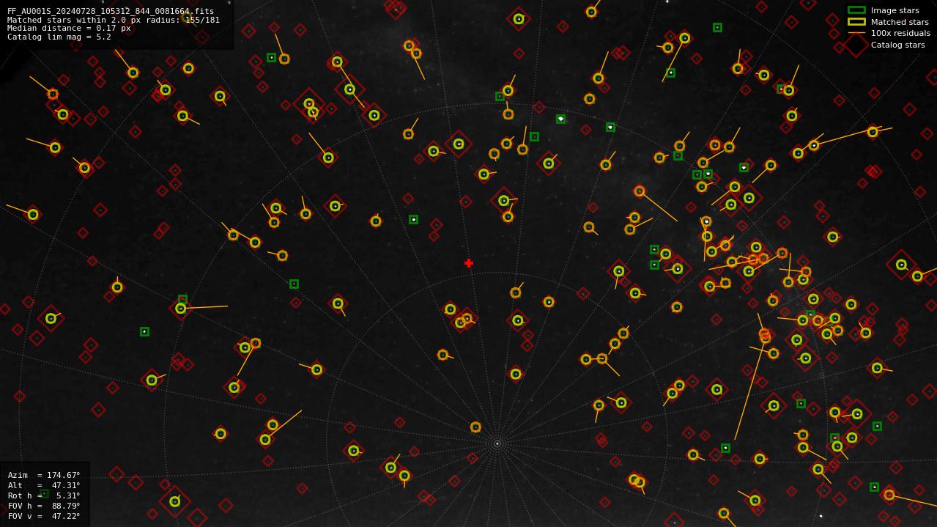Click the orange '100x residuals' legend line

coord(856,33)
